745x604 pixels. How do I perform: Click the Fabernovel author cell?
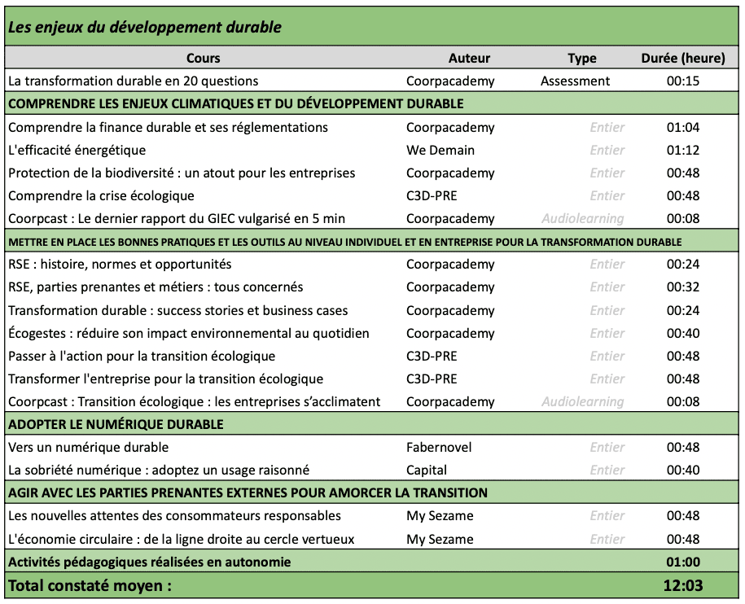(x=439, y=448)
